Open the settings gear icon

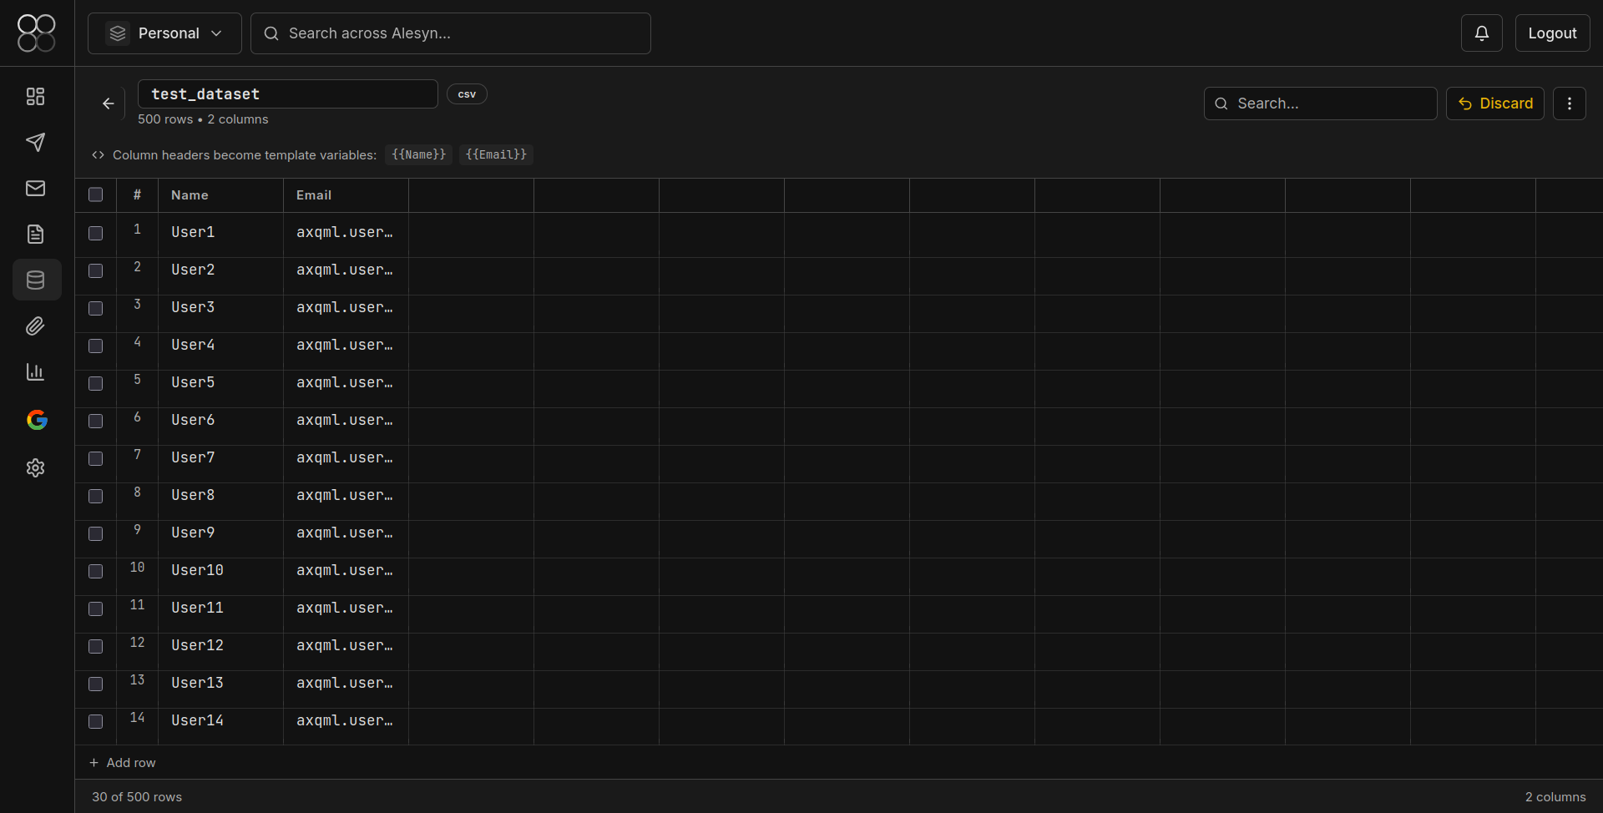[x=35, y=468]
